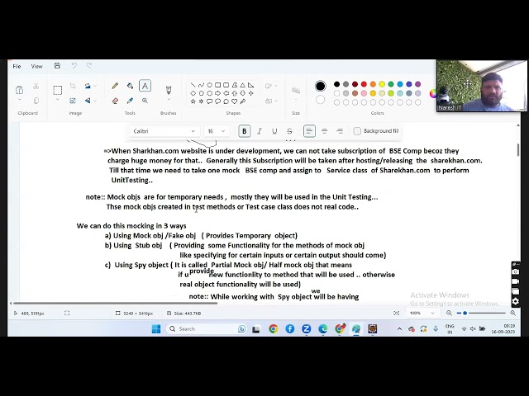Pick the Lightning bolt shape
The height and width of the screenshot is (396, 529).
point(242,101)
